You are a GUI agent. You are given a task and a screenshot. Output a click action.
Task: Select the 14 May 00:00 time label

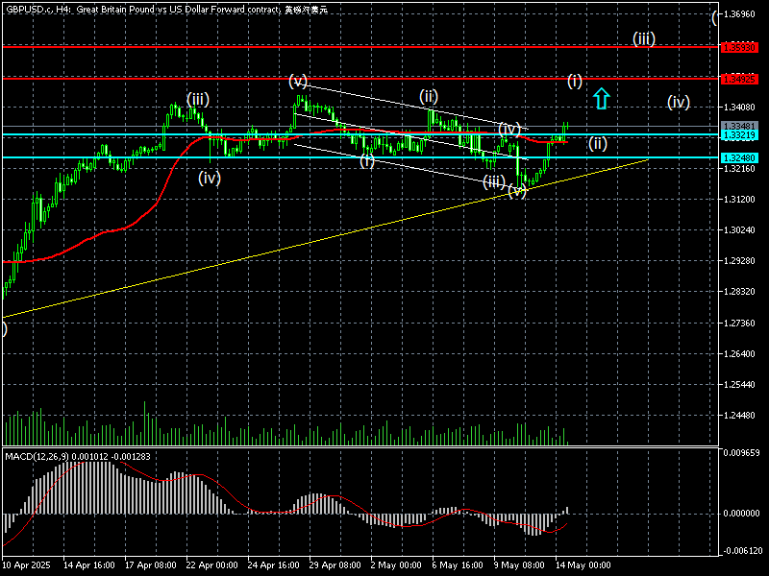point(583,565)
